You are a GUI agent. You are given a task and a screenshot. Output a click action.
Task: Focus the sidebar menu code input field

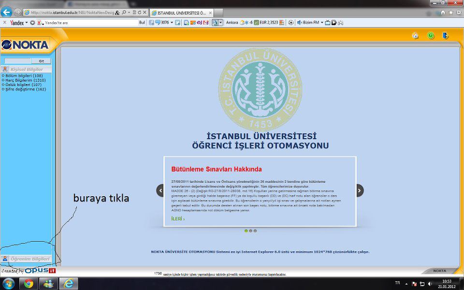click(x=17, y=61)
